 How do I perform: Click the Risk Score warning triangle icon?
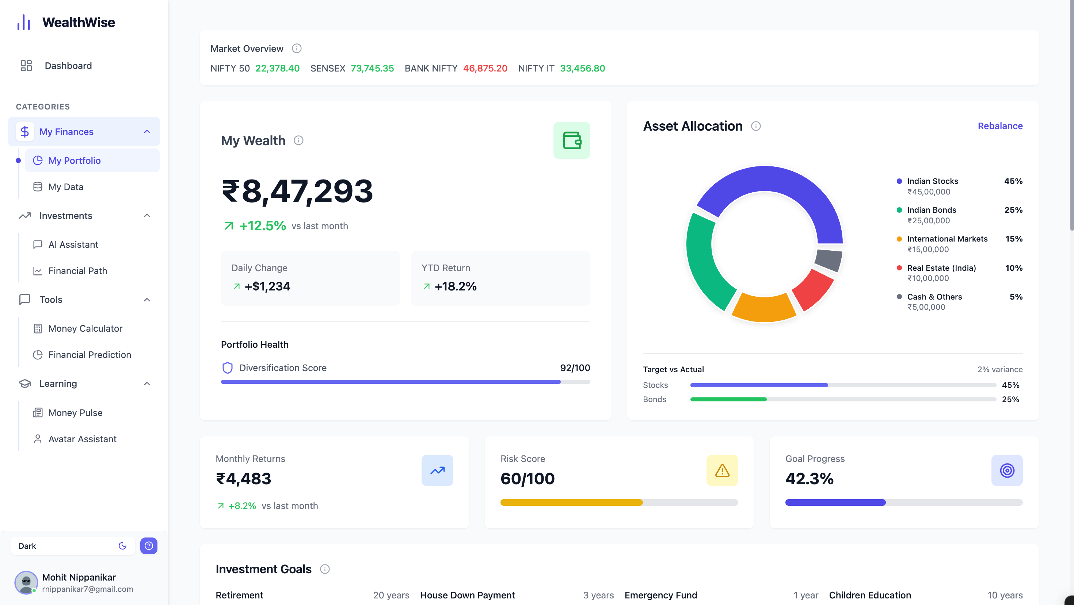722,470
